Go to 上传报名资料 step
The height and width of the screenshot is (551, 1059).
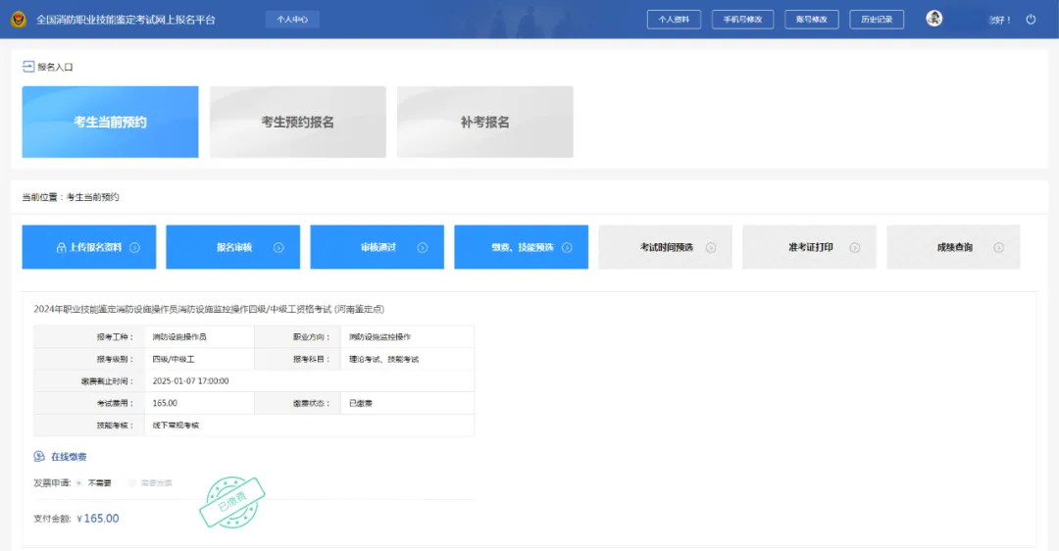click(x=89, y=247)
